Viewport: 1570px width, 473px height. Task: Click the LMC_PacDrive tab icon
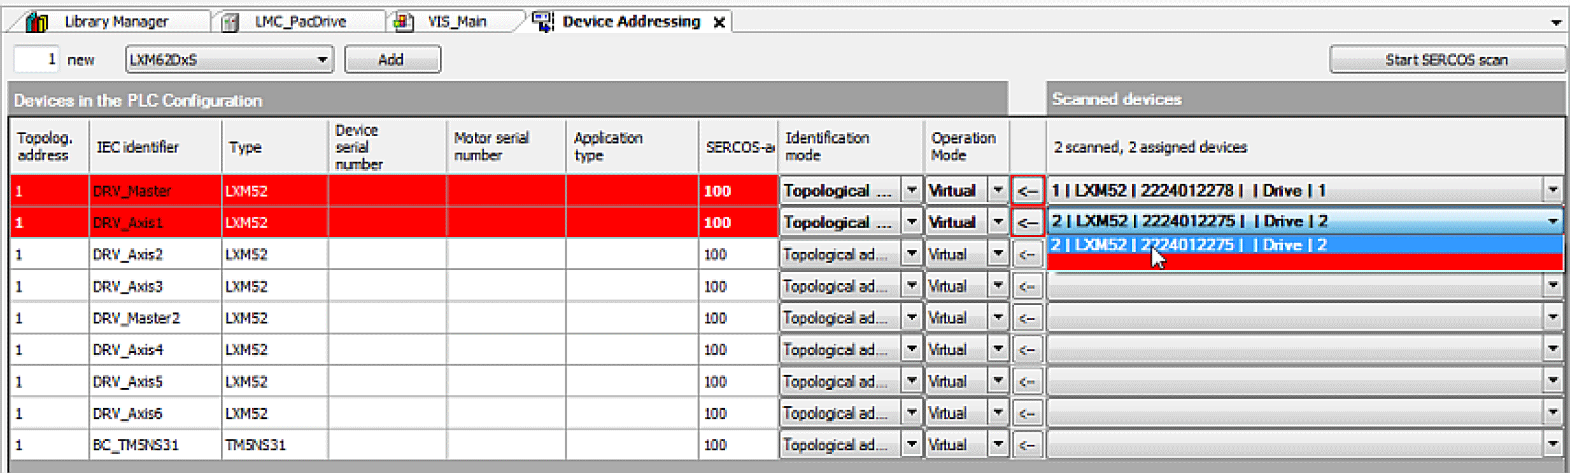click(230, 22)
